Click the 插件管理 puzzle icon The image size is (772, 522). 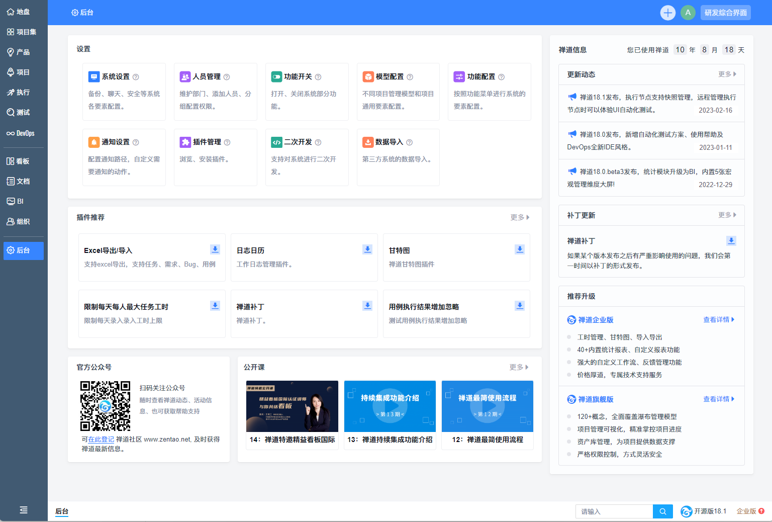pos(185,142)
